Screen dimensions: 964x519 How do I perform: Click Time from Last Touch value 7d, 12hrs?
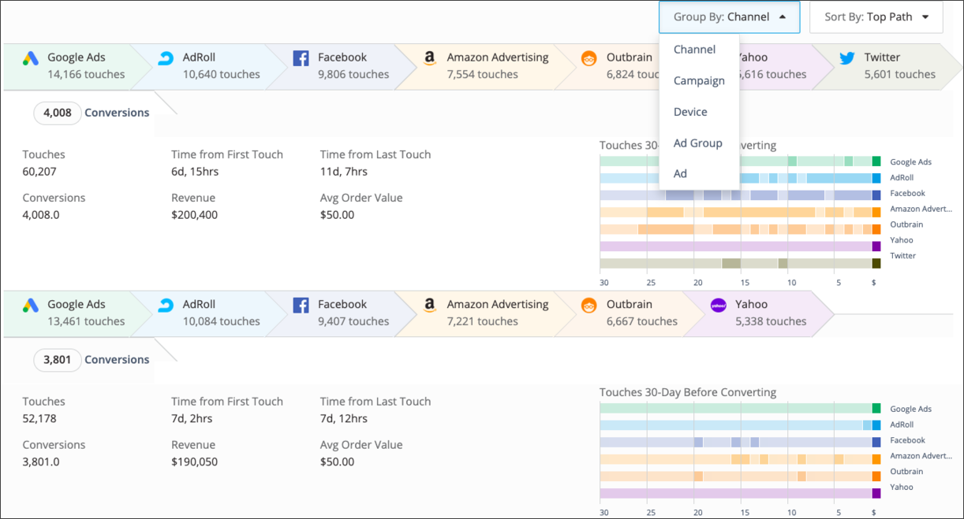(x=344, y=419)
